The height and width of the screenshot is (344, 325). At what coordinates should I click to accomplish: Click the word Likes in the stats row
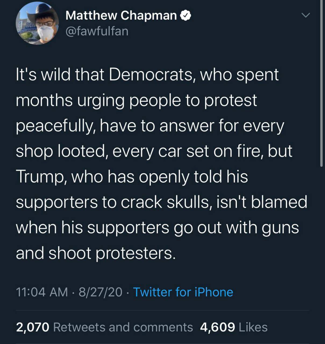pos(253,327)
